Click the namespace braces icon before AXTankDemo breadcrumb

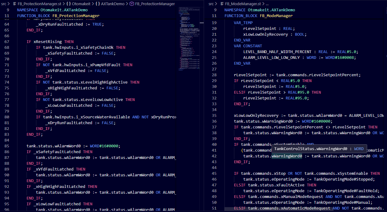pos(98,4)
